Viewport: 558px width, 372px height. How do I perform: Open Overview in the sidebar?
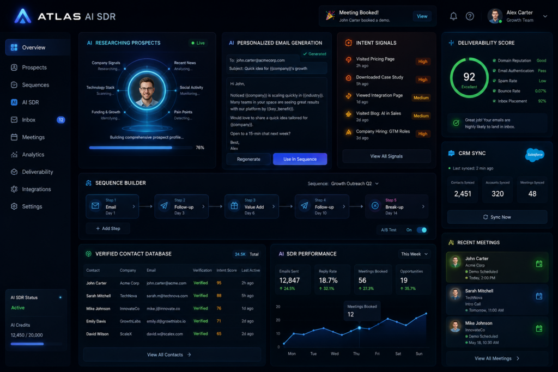[x=38, y=47]
